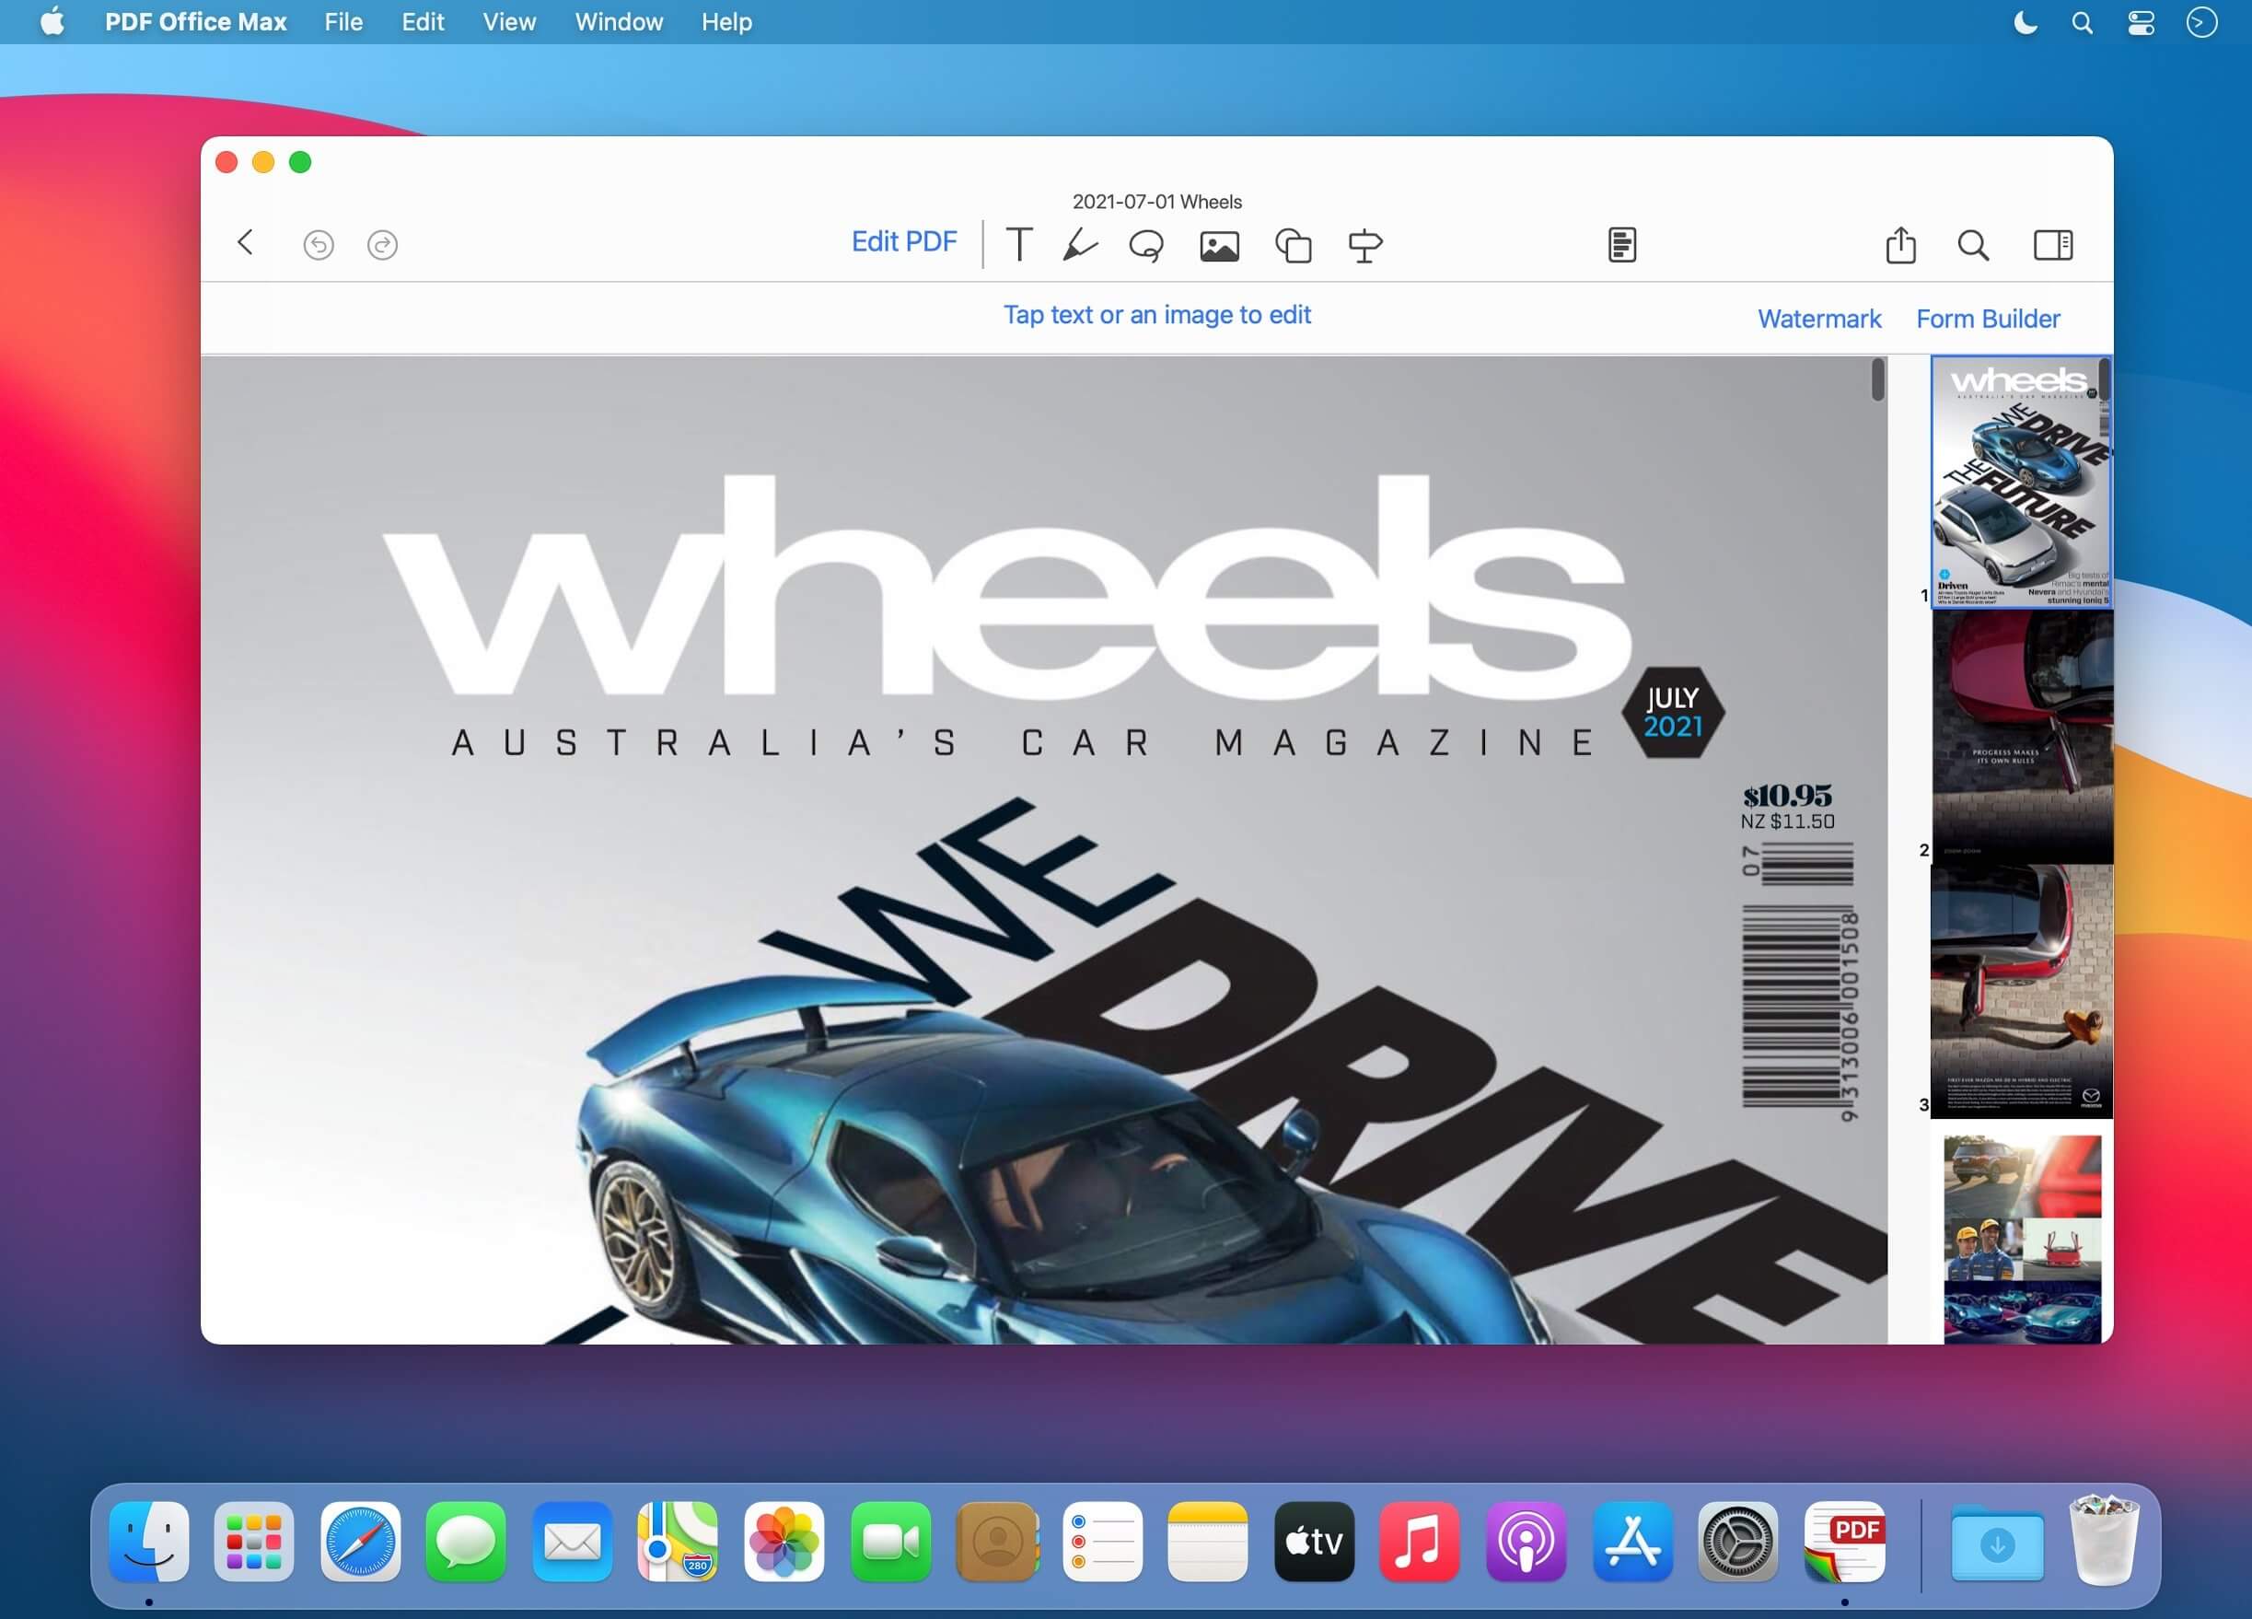
Task: Open the File menu
Action: [x=342, y=22]
